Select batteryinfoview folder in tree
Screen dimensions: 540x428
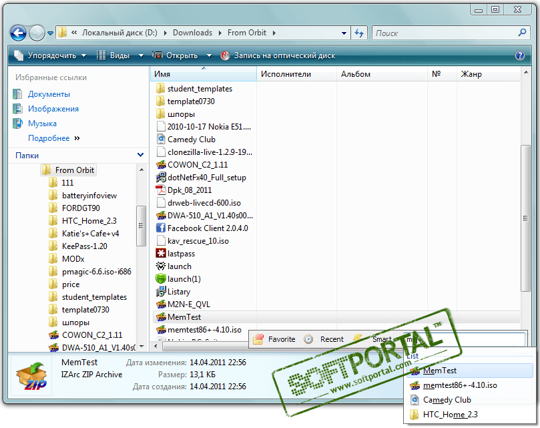tap(89, 196)
